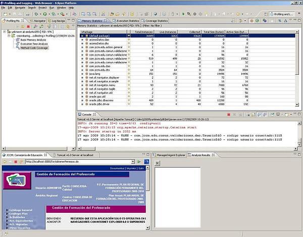Select Execution Time Analysis in profiling tree
This screenshot has width=303, height=237.
pos(34,44)
